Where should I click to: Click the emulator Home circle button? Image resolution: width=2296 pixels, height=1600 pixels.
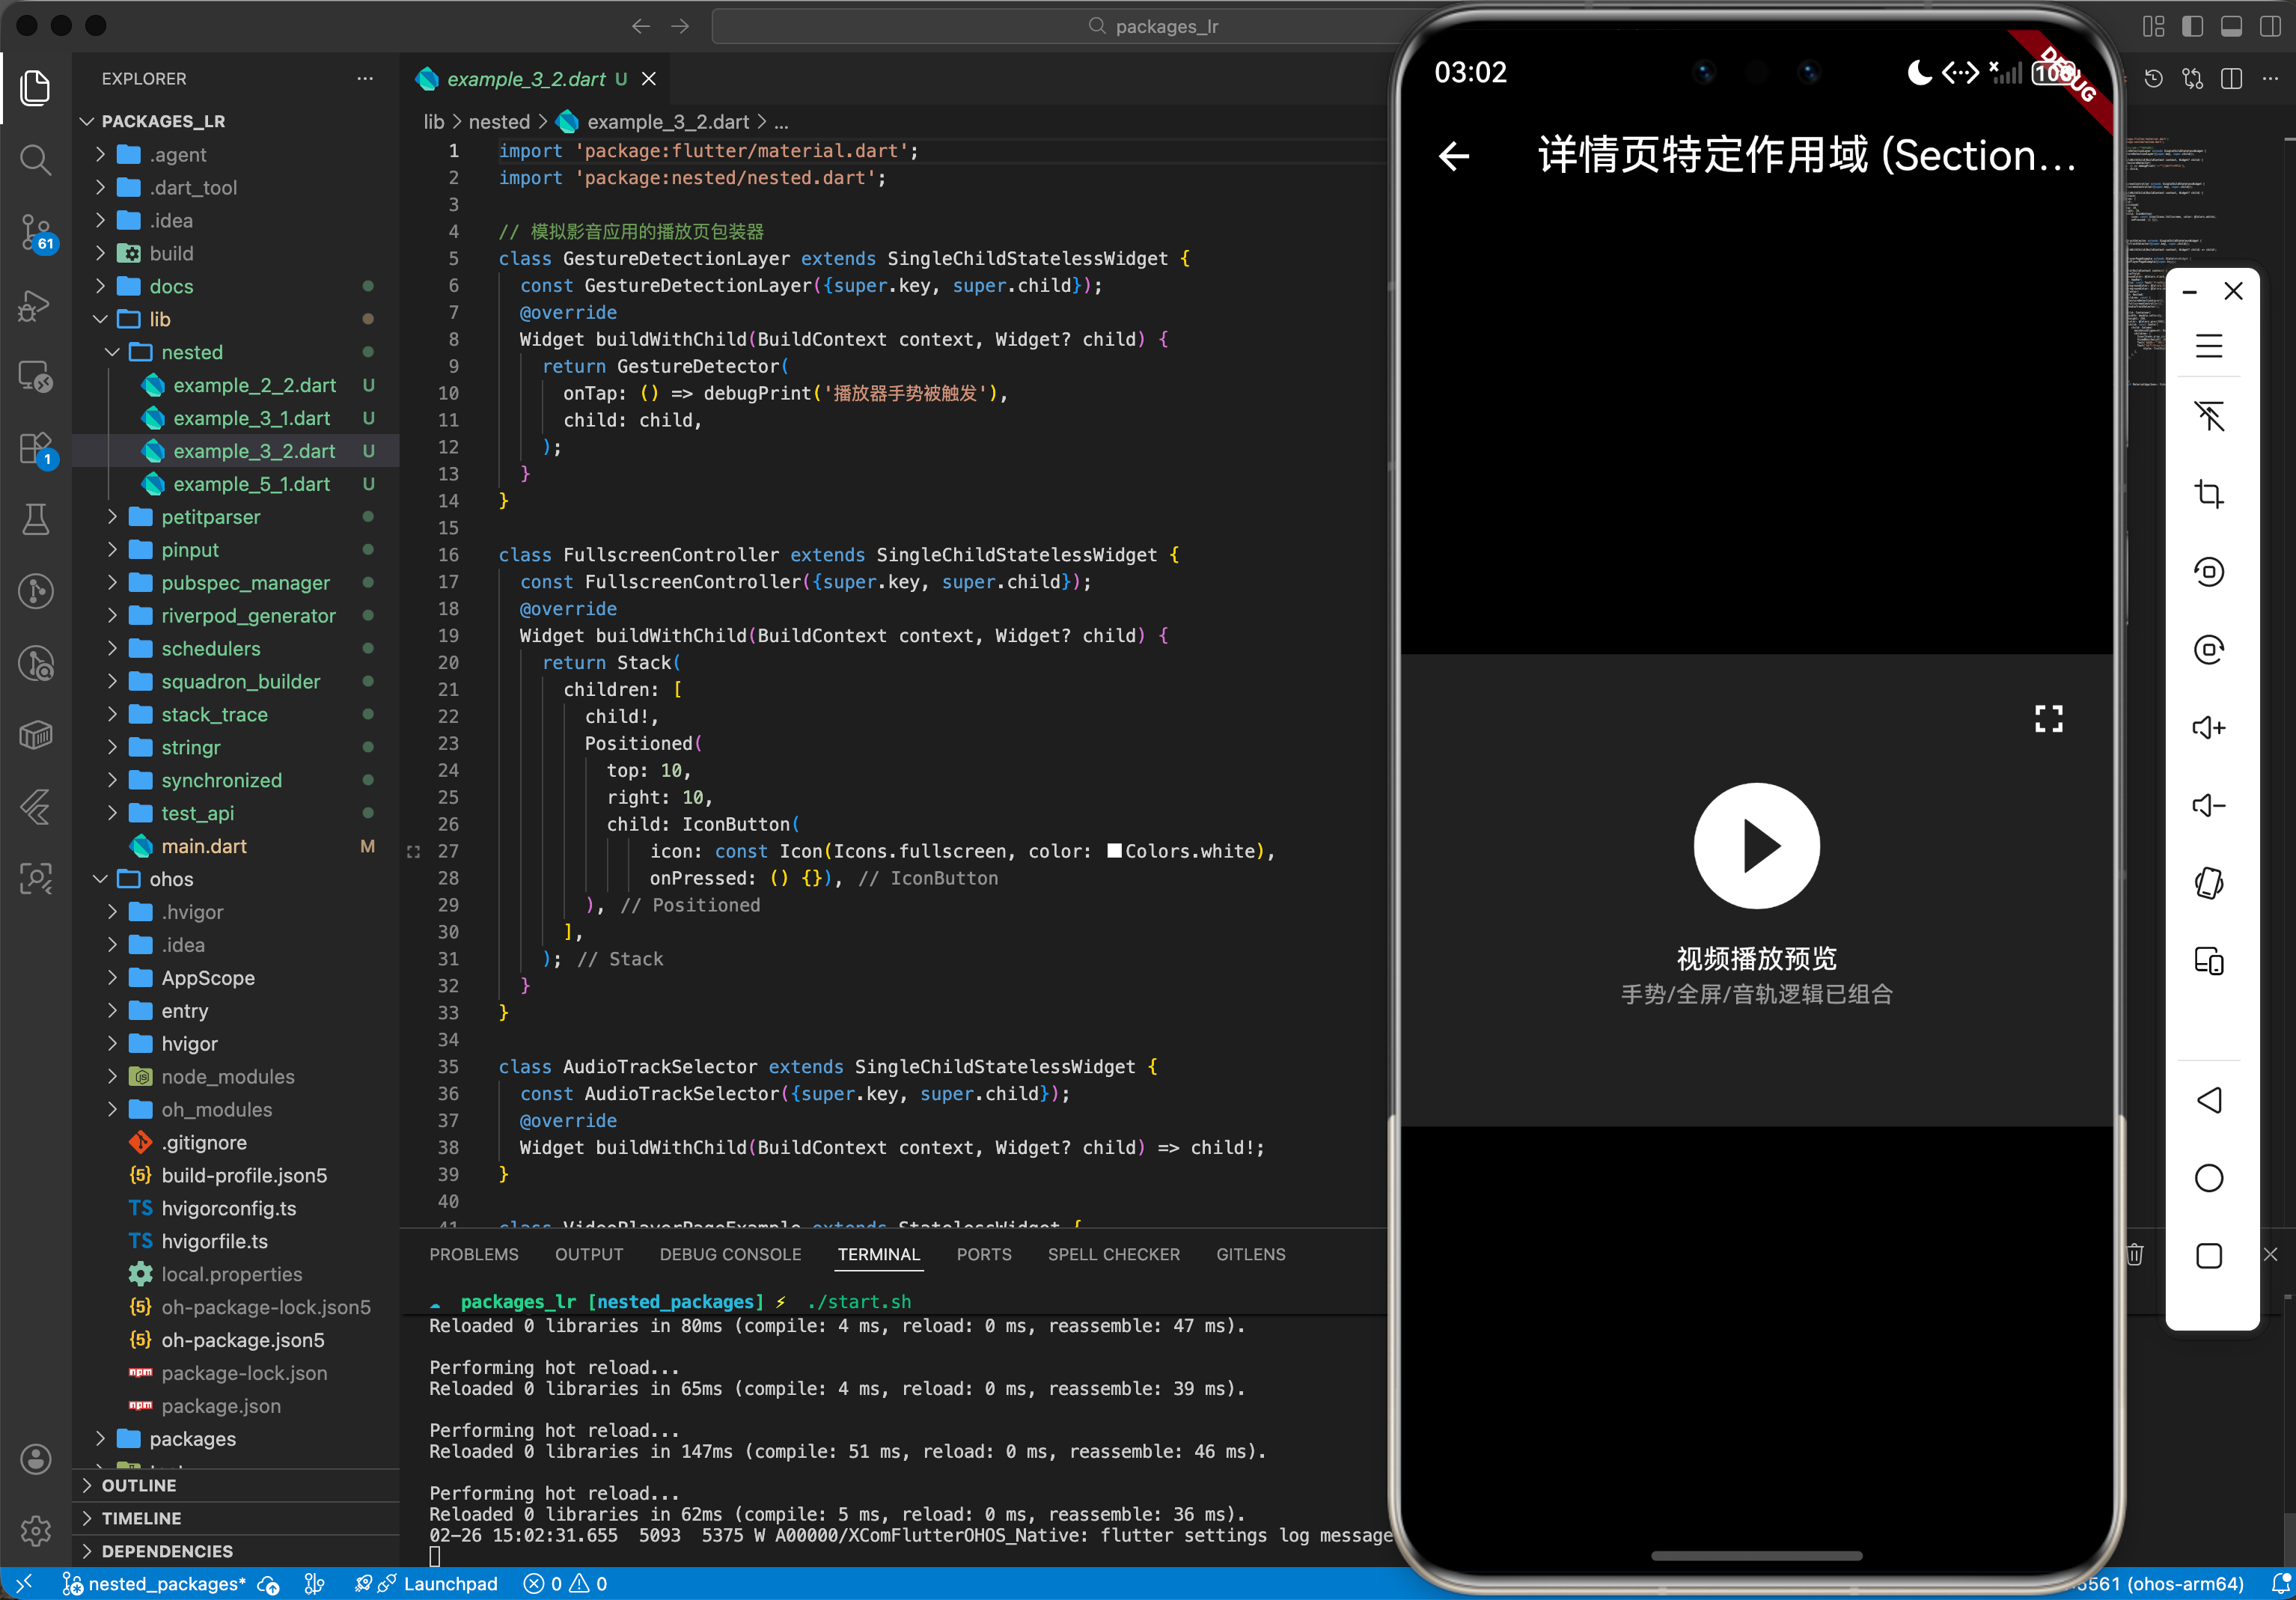2209,1178
